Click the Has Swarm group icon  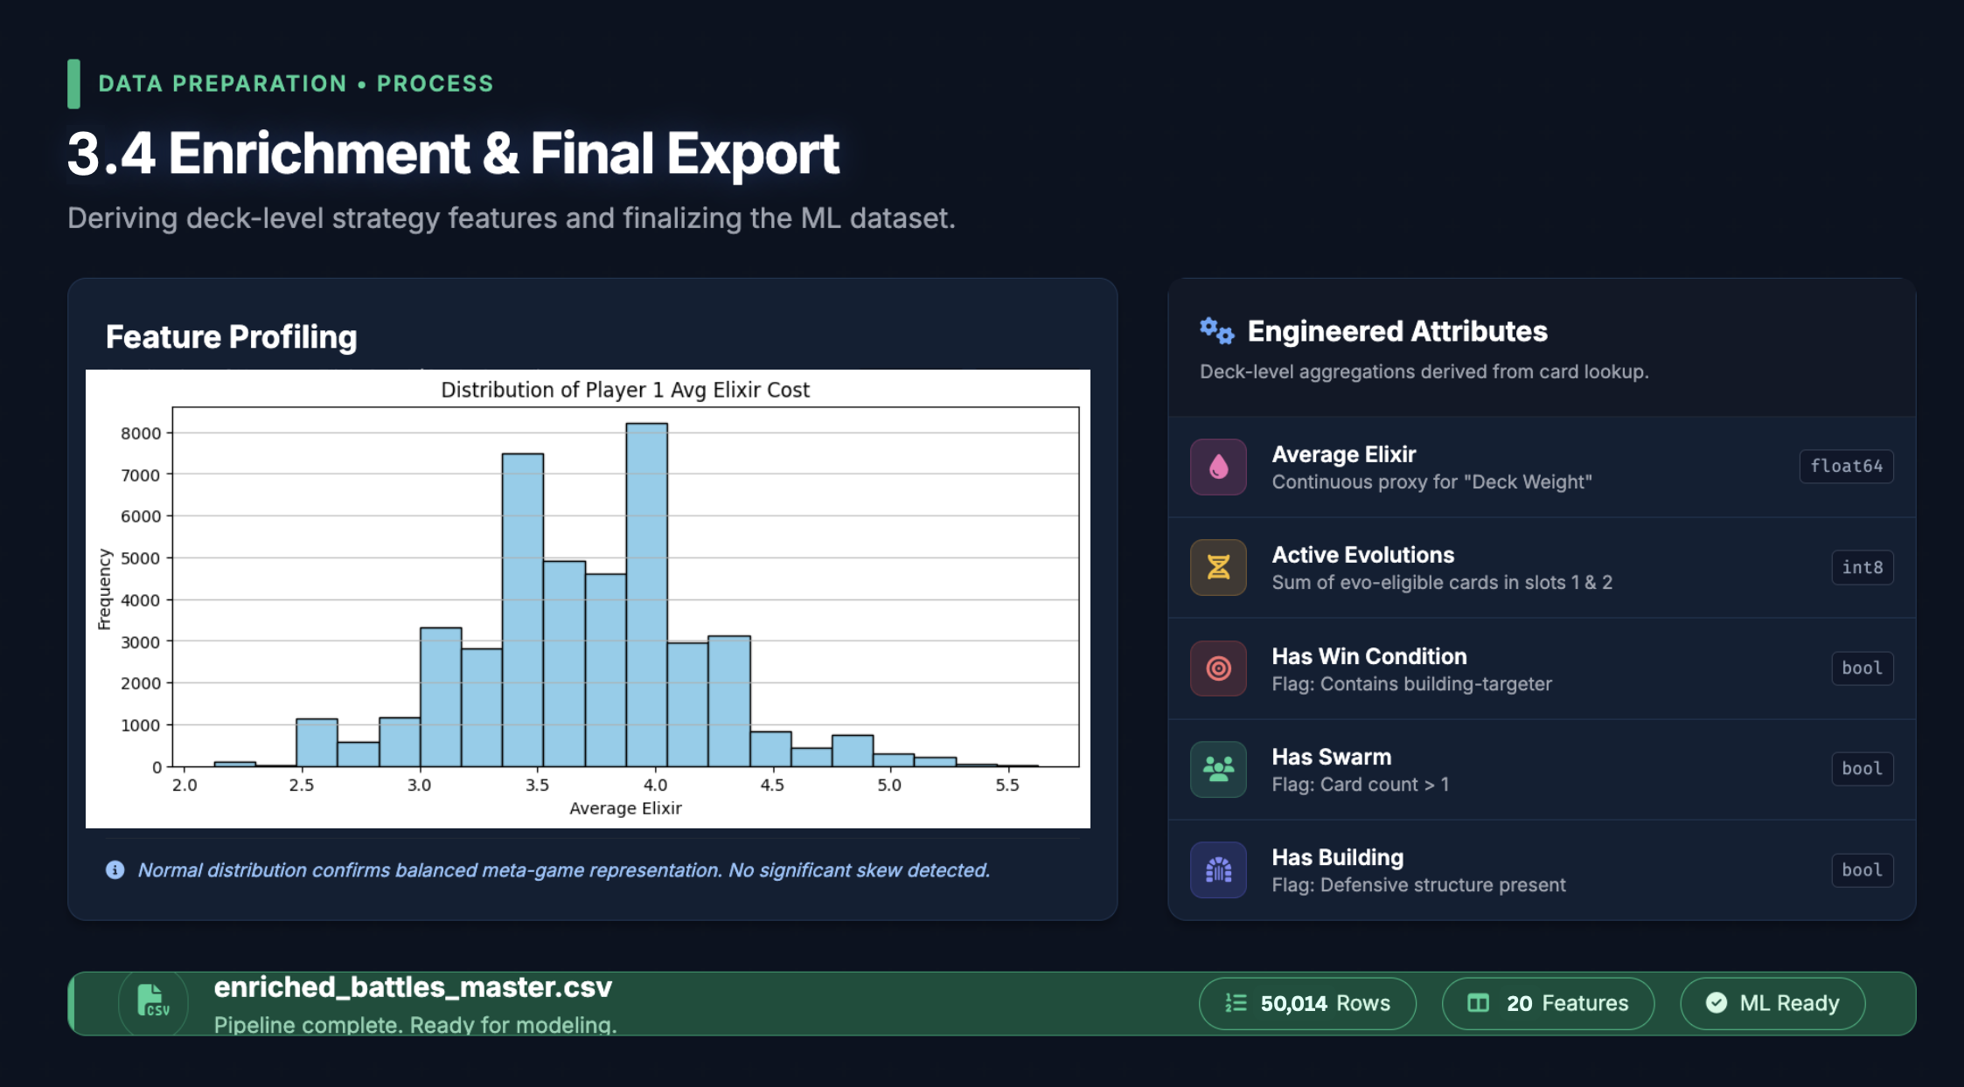coord(1218,769)
